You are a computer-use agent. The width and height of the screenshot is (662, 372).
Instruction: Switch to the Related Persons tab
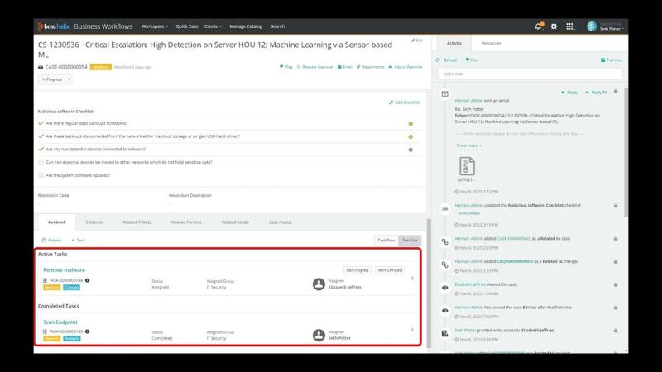186,222
